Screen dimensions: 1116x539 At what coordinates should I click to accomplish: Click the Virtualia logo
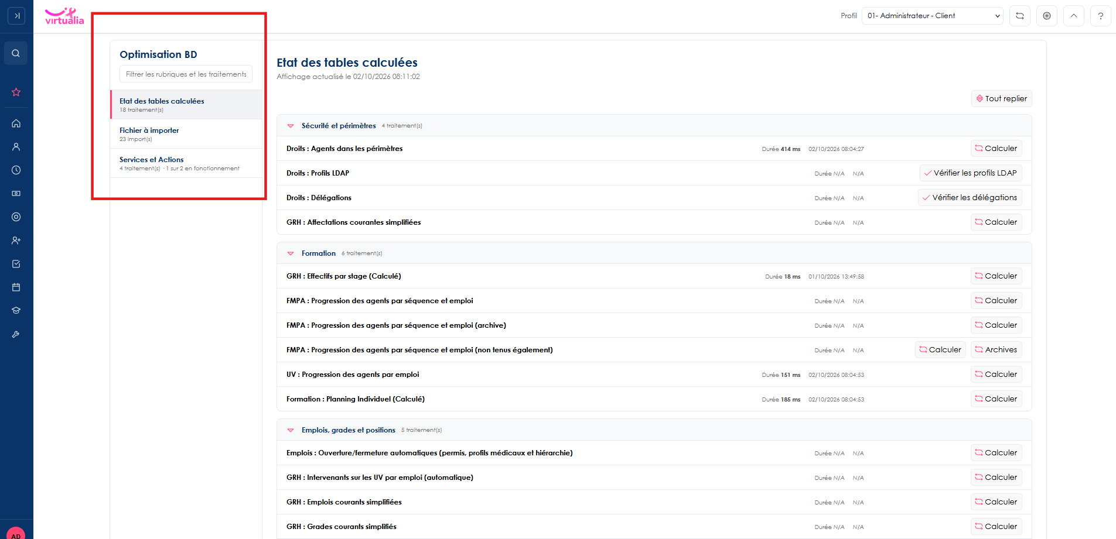pyautogui.click(x=64, y=16)
